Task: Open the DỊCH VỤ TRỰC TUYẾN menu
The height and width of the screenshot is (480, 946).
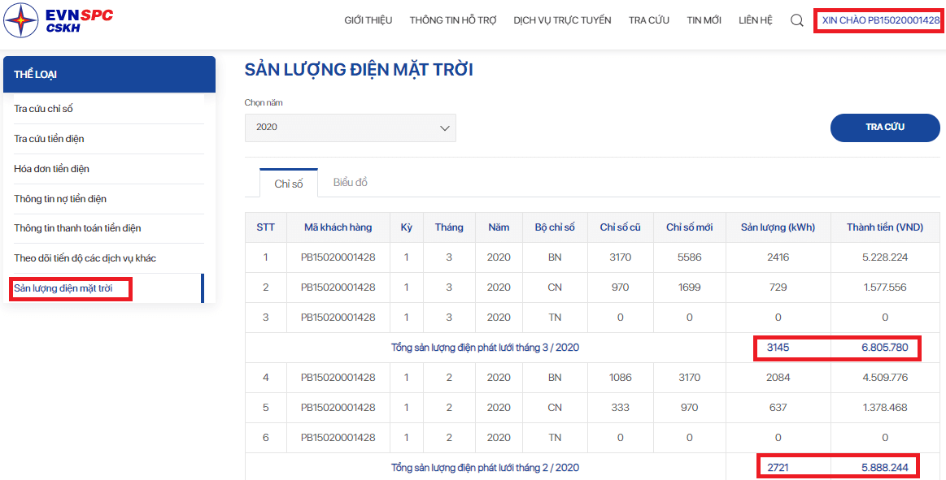Action: click(x=562, y=20)
